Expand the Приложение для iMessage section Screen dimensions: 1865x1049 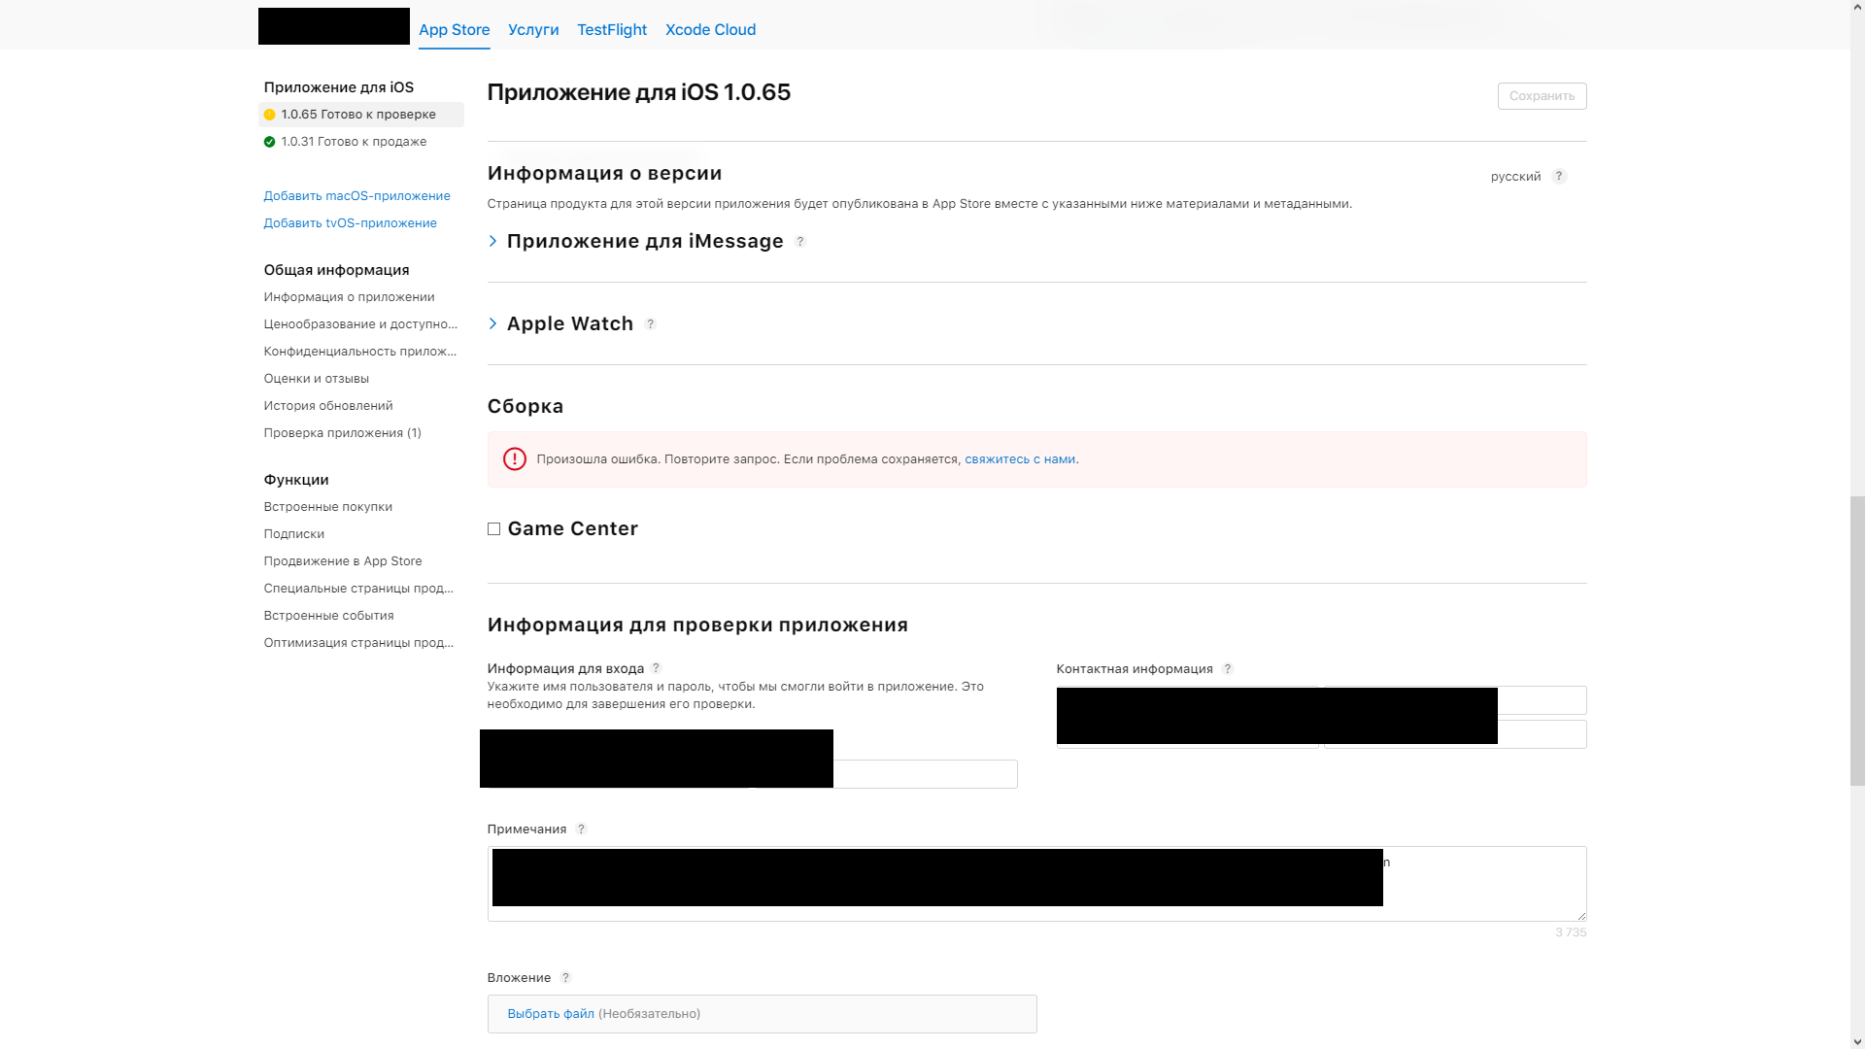coord(493,241)
